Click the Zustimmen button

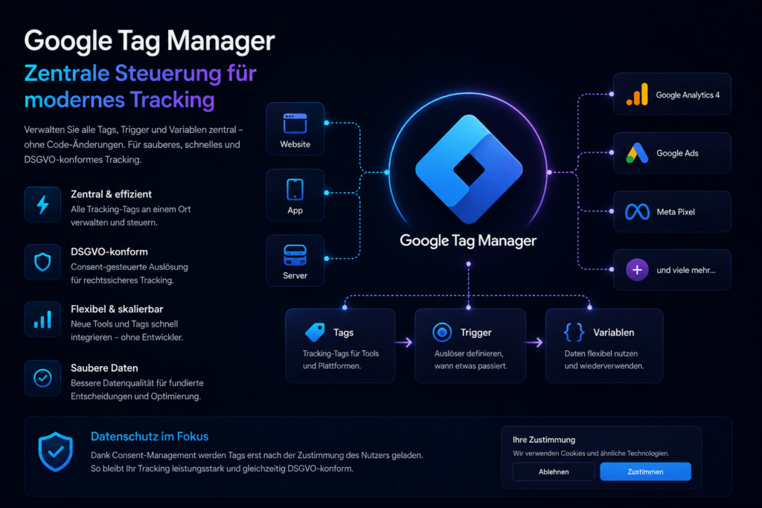[645, 472]
